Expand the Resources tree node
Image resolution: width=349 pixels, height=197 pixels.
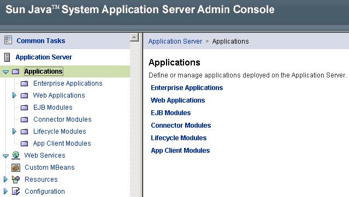[5, 179]
